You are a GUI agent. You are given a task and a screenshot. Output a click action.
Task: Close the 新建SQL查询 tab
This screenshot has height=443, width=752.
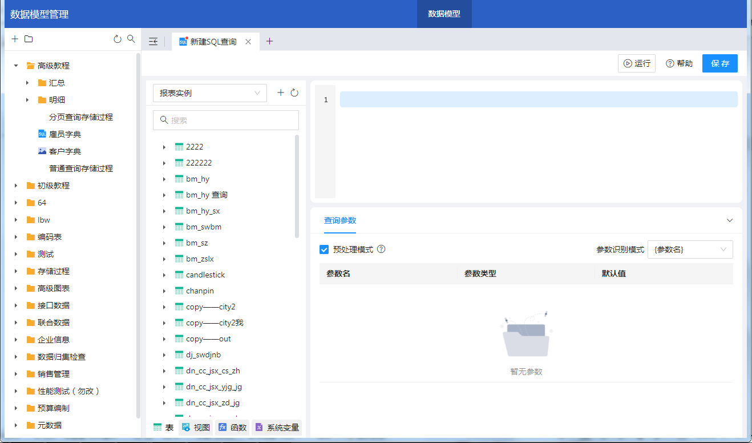[248, 42]
